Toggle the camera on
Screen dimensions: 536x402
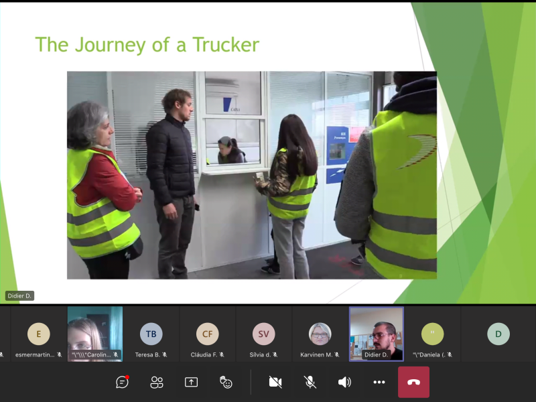point(275,382)
